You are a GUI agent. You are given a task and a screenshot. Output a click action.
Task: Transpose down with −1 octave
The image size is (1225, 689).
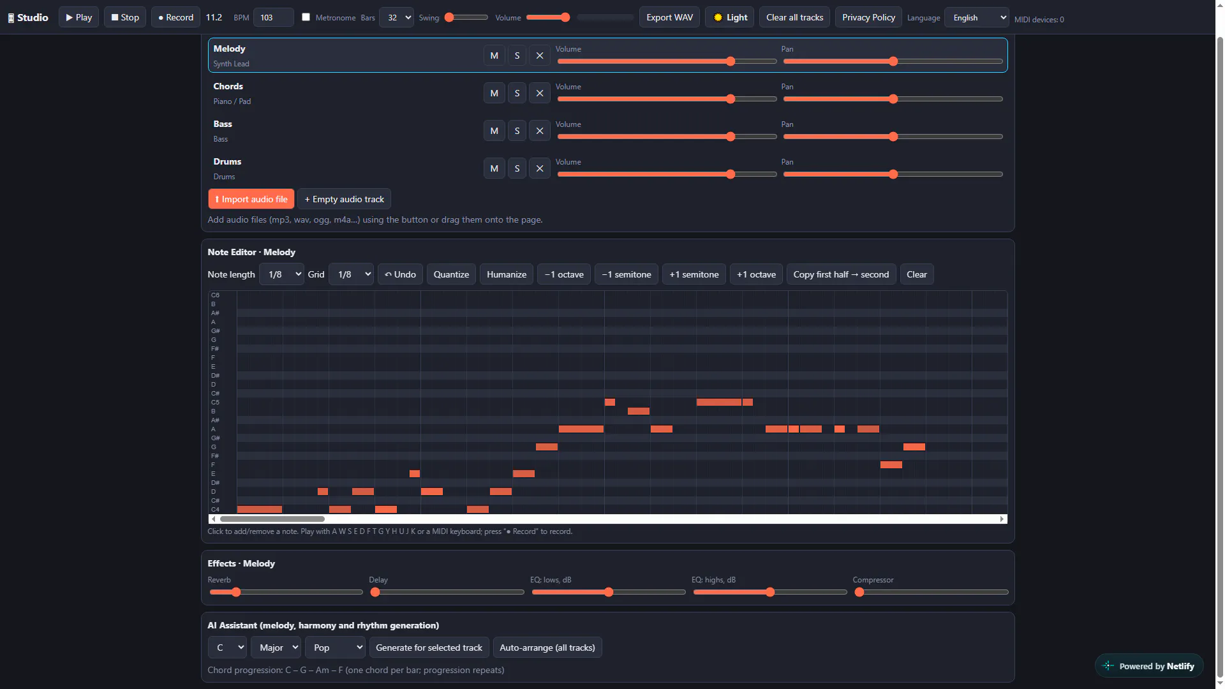[564, 274]
